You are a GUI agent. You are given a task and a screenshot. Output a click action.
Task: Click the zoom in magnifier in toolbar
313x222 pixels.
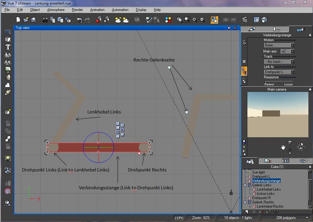(x=195, y=20)
